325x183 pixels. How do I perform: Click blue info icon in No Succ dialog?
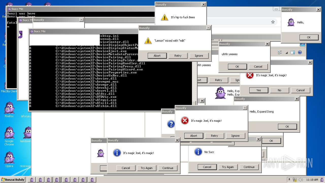(198, 152)
